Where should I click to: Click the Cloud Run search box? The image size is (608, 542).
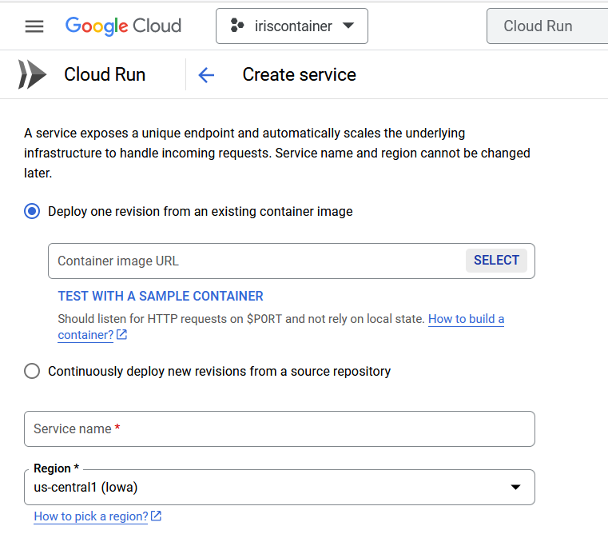point(547,26)
